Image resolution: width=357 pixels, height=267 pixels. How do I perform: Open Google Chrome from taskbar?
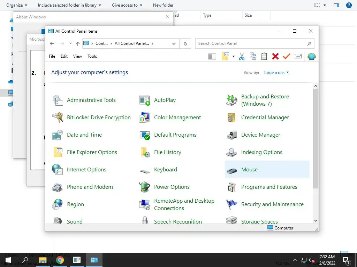60,260
